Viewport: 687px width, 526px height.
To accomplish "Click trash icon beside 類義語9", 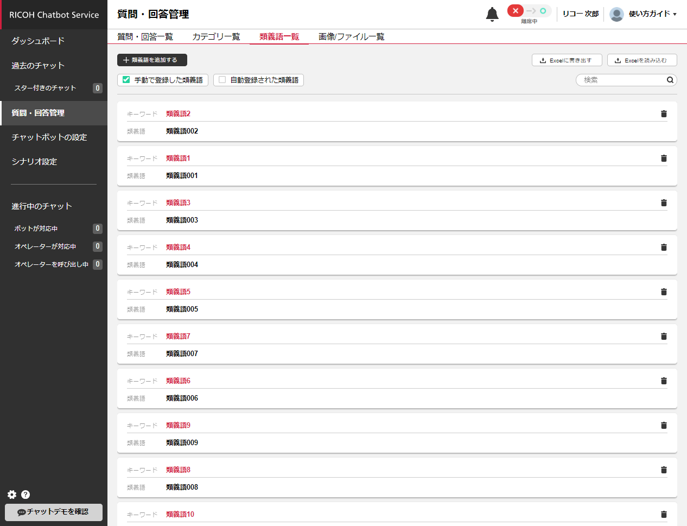I will tap(663, 426).
